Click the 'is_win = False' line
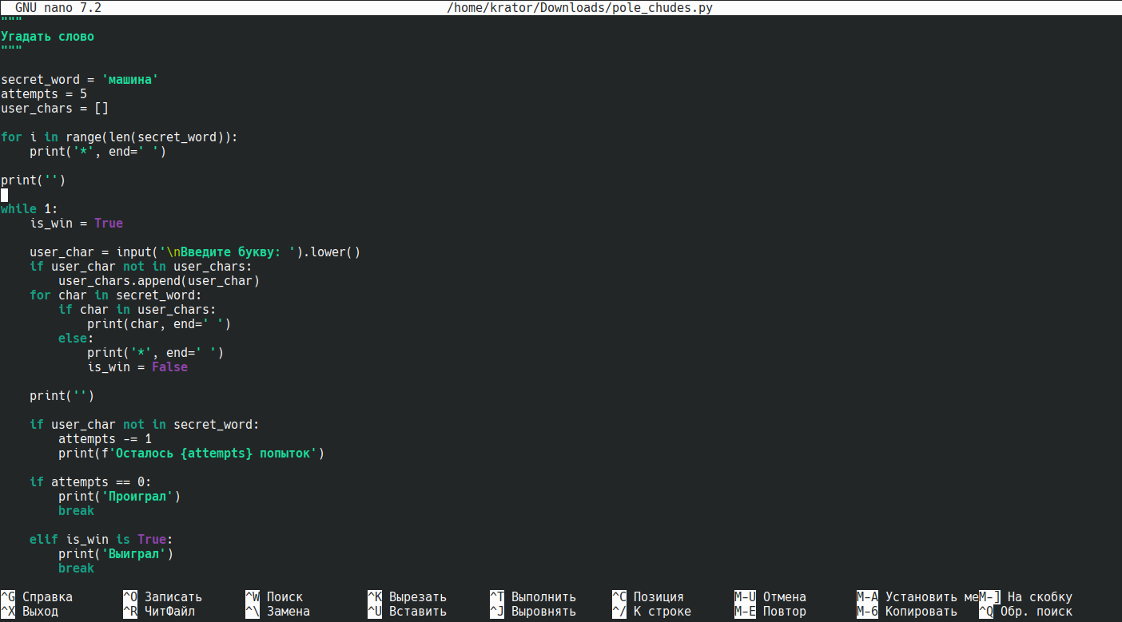Screen dimensions: 1122x622 [137, 367]
